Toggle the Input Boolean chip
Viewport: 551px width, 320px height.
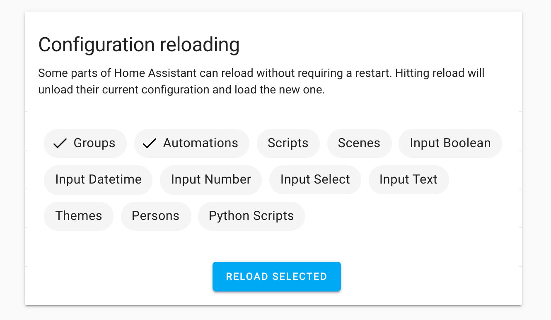(450, 143)
